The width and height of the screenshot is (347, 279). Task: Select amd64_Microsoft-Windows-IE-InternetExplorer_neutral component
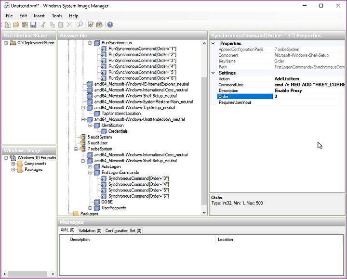coord(142,84)
